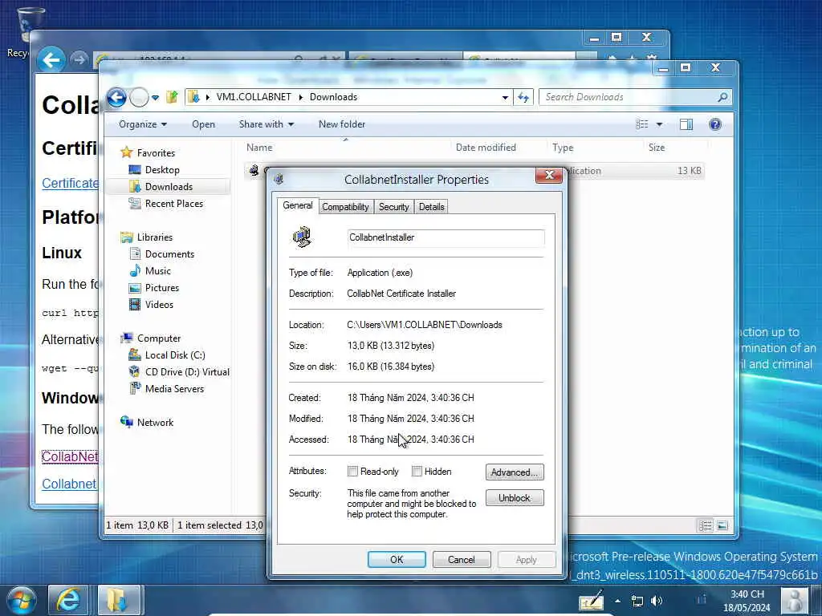The image size is (822, 616).
Task: Click the Certificate link in browser
Action: point(70,184)
